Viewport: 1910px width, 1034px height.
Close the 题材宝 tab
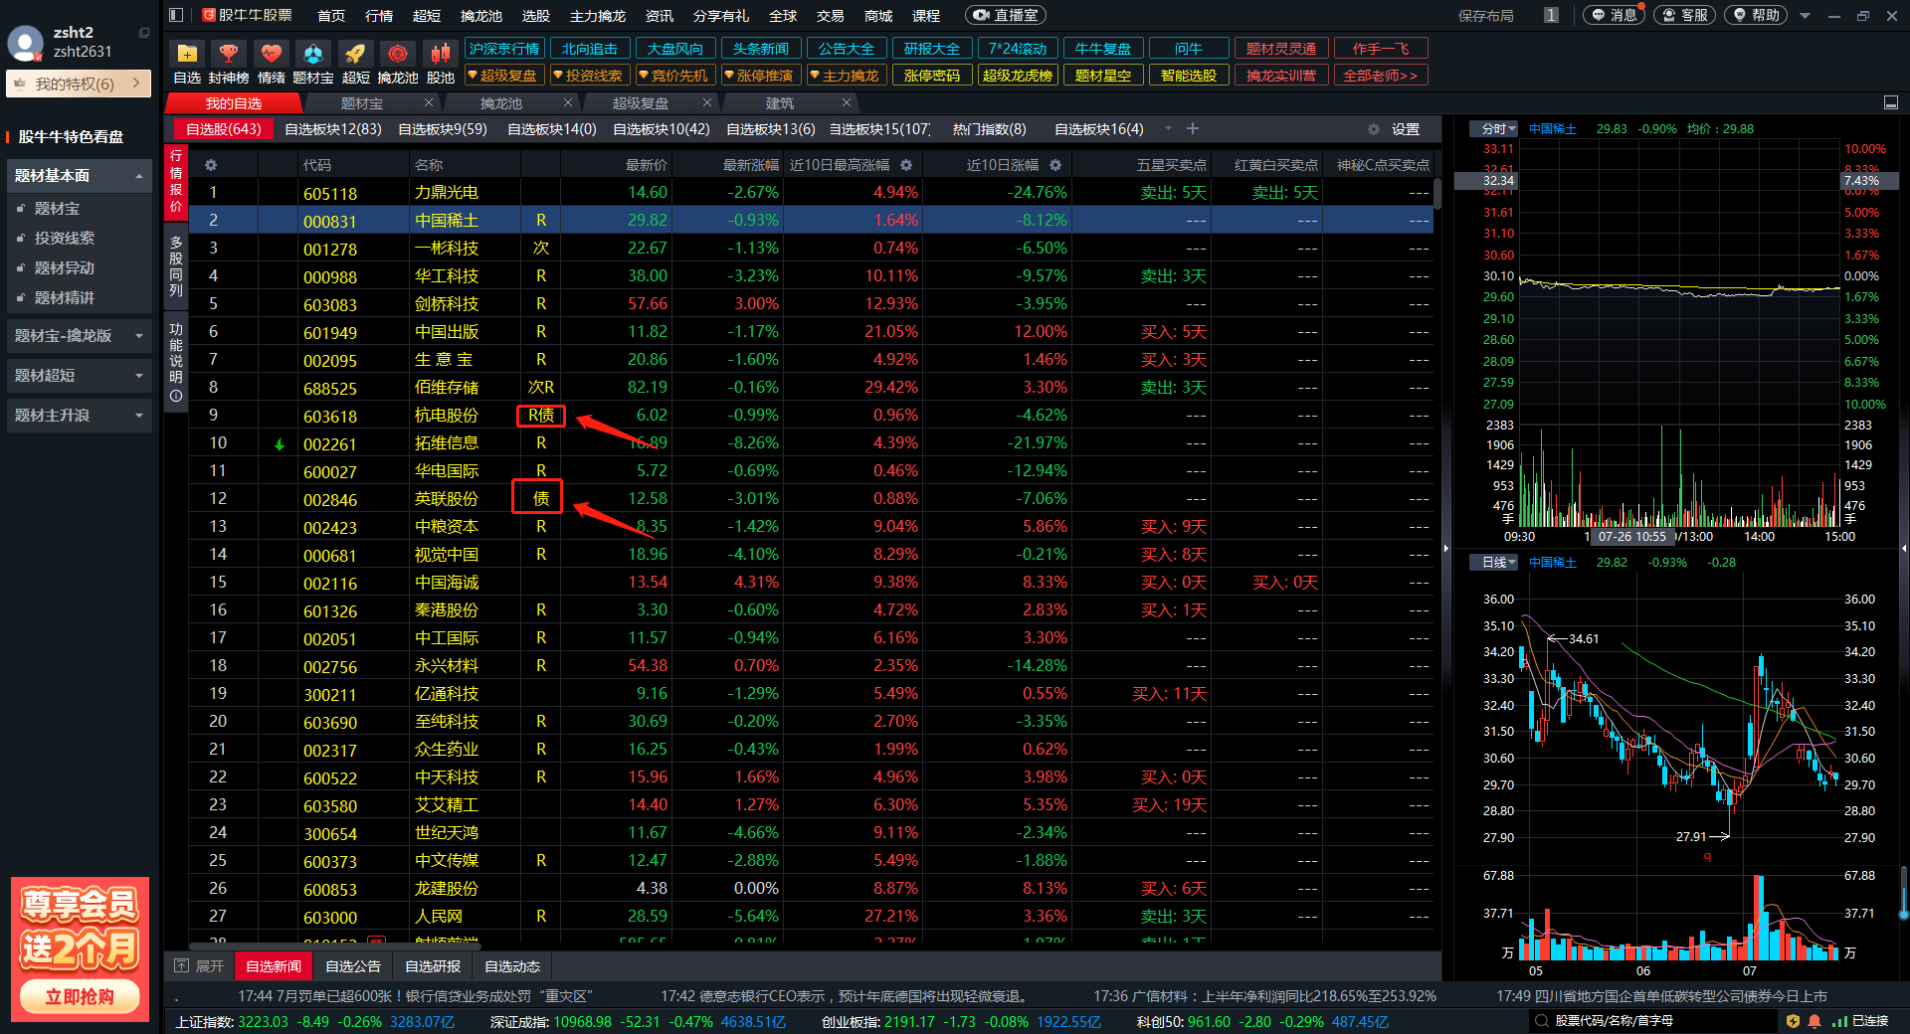pyautogui.click(x=429, y=102)
